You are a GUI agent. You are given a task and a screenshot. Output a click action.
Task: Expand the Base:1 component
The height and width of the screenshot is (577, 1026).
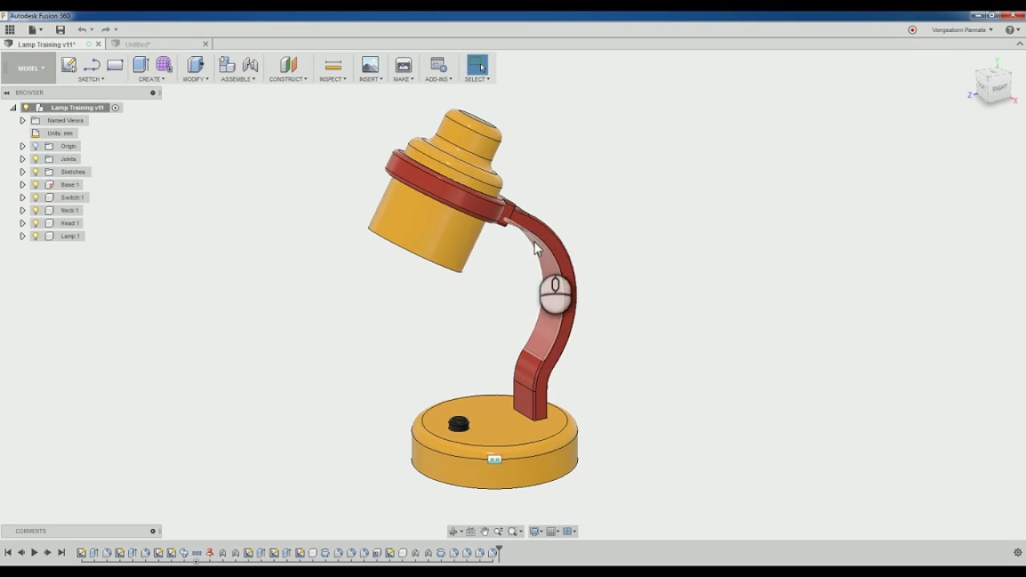(x=22, y=184)
